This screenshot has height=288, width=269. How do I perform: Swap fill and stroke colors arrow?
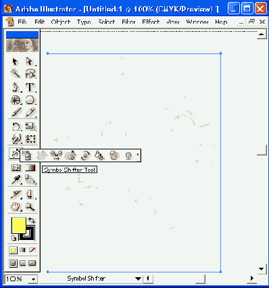tap(32, 220)
